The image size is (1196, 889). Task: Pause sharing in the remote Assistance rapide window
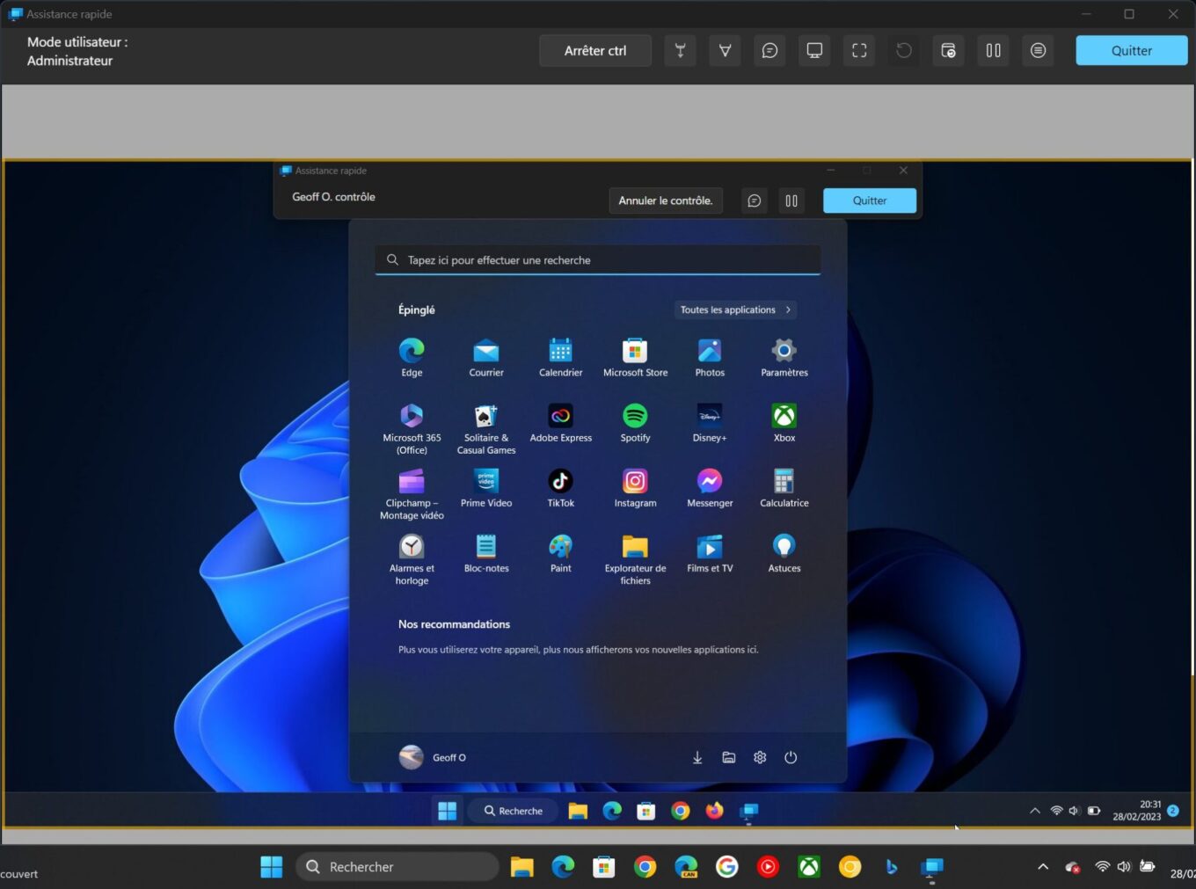coord(791,200)
